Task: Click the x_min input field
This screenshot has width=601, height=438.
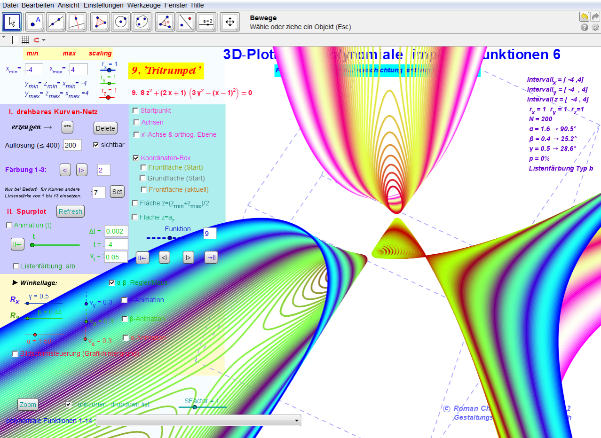Action: click(34, 70)
